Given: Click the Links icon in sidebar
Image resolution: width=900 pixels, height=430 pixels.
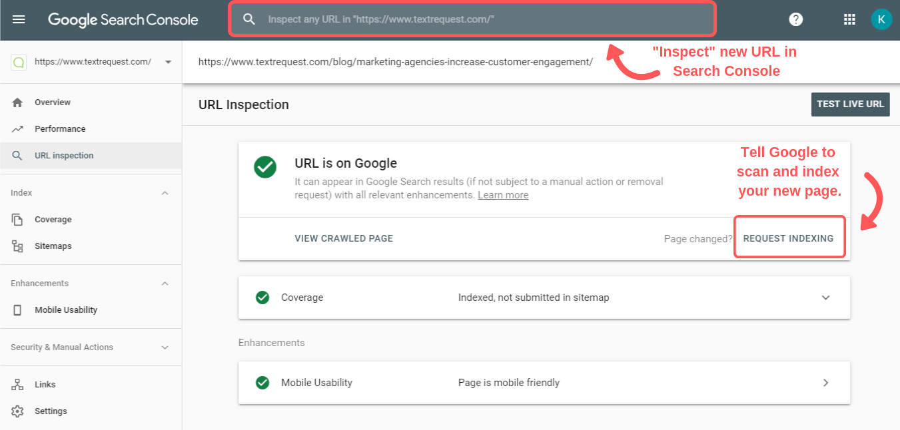Looking at the screenshot, I should (18, 385).
